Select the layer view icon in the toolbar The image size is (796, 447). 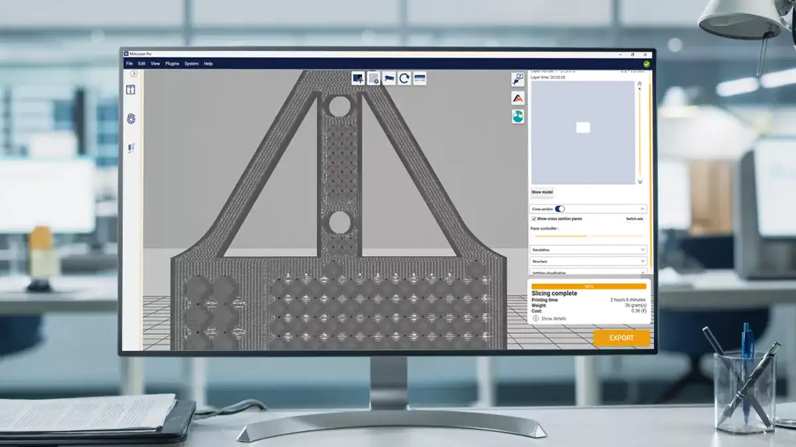(421, 78)
